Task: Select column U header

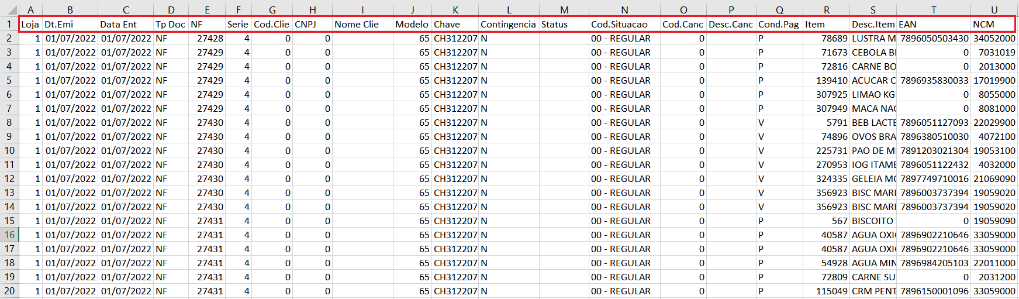Action: pyautogui.click(x=994, y=10)
